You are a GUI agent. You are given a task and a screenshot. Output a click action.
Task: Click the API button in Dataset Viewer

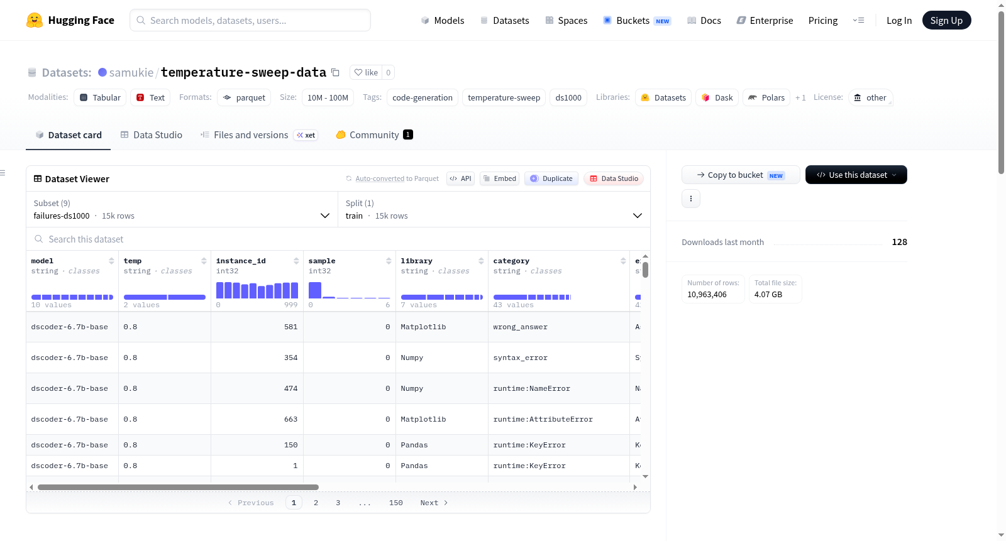click(x=460, y=178)
